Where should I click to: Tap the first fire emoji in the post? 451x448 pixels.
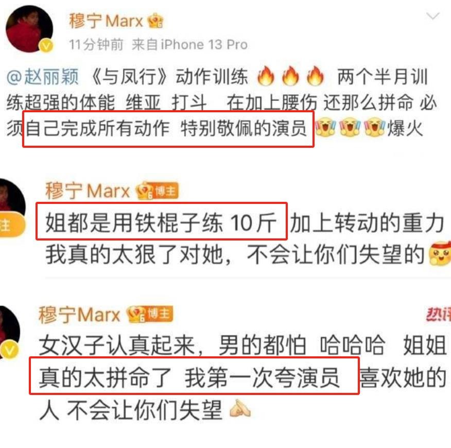pos(266,76)
